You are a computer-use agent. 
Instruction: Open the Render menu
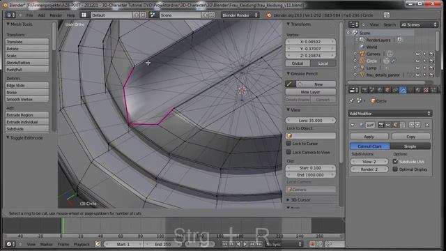click(x=56, y=15)
